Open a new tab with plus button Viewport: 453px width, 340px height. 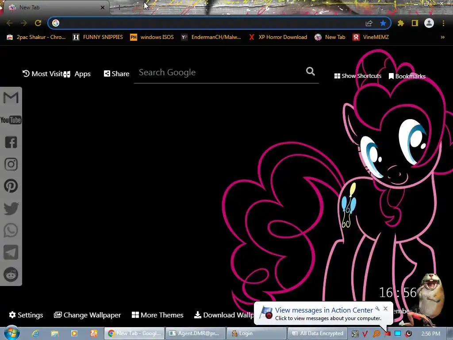coord(119,8)
